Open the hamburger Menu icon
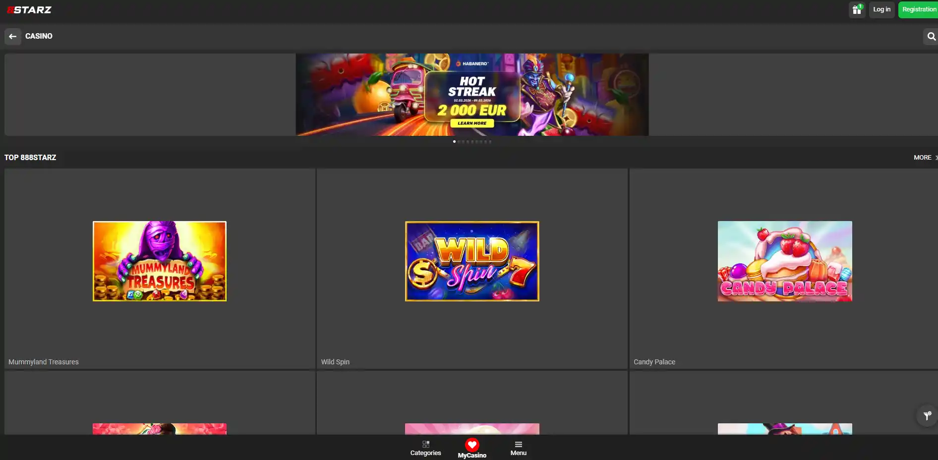Image resolution: width=938 pixels, height=460 pixels. (x=519, y=444)
